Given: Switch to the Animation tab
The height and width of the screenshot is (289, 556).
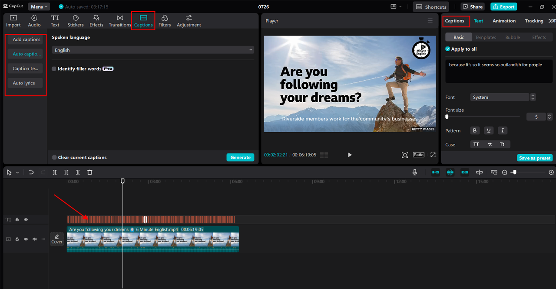Looking at the screenshot, I should pyautogui.click(x=504, y=21).
